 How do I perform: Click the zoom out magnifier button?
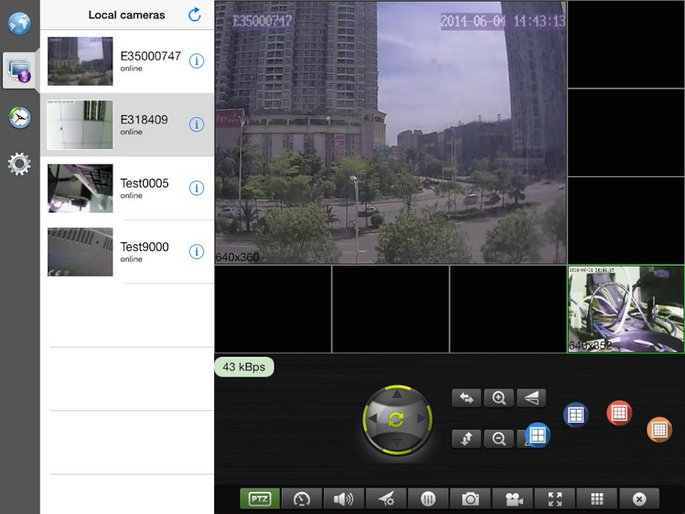pos(498,439)
